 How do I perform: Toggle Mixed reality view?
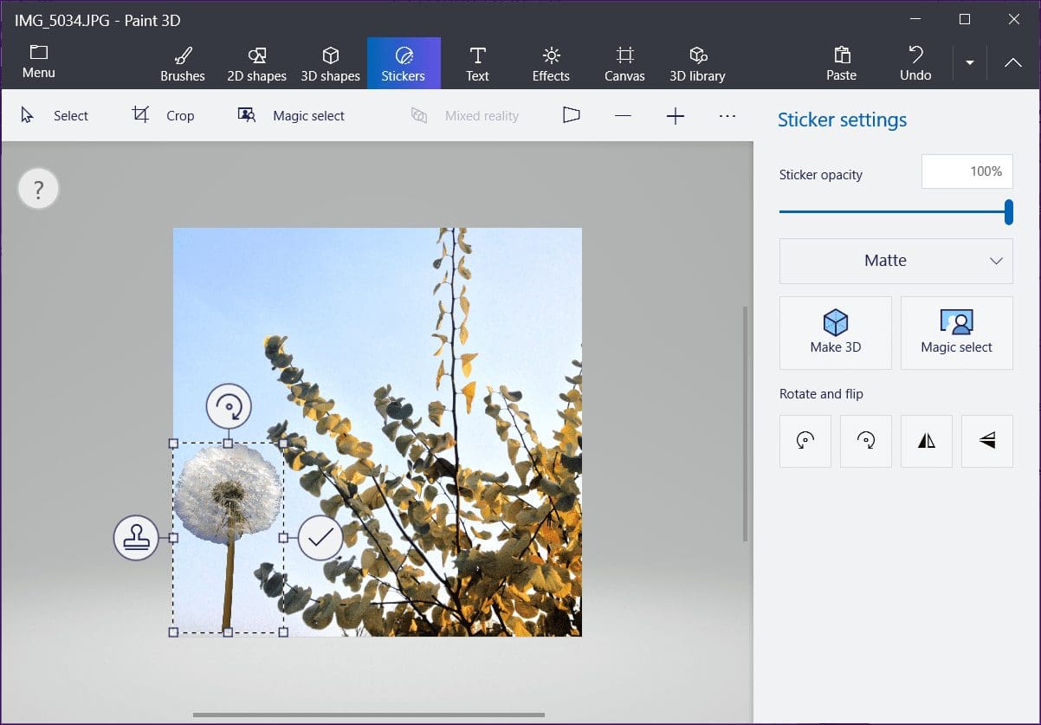point(465,115)
